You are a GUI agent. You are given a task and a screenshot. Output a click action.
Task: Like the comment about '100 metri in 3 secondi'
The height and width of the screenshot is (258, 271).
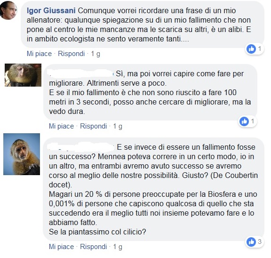point(61,126)
